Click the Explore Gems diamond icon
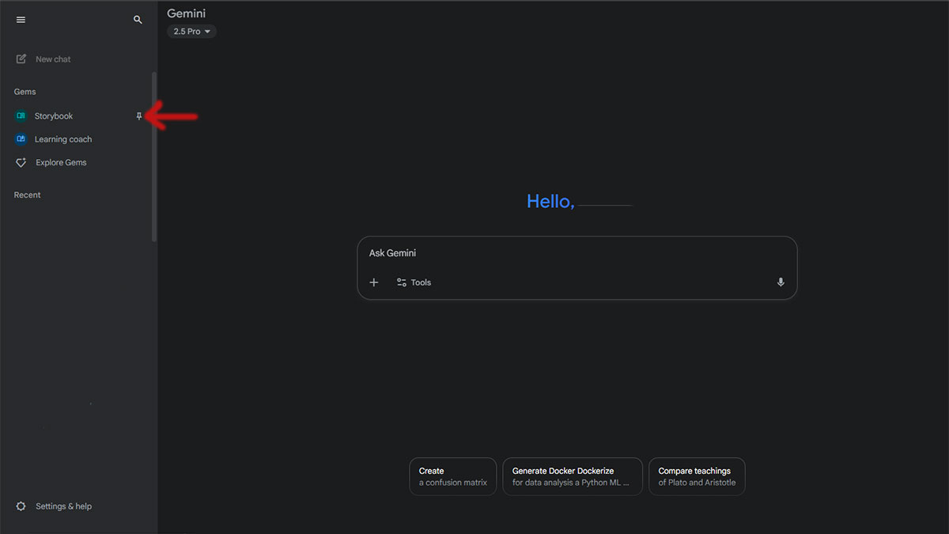The height and width of the screenshot is (534, 949). 21,162
